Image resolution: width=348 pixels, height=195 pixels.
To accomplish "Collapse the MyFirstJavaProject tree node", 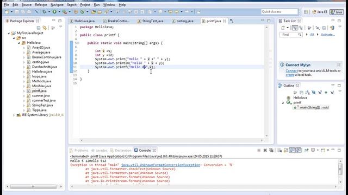I will click(9, 33).
